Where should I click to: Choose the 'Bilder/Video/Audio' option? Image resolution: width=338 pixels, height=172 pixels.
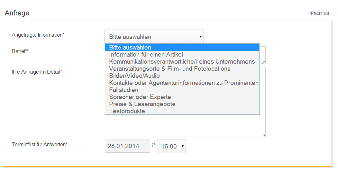182,76
